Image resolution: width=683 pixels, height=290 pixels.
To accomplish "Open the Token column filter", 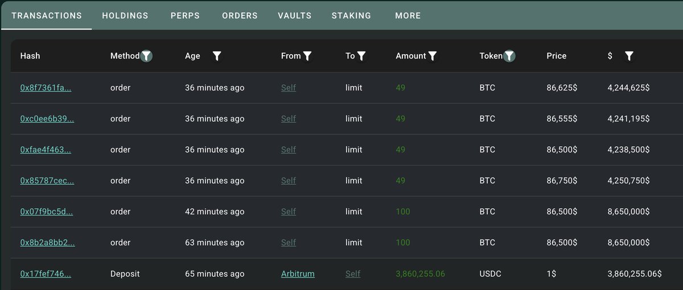I will click(509, 56).
